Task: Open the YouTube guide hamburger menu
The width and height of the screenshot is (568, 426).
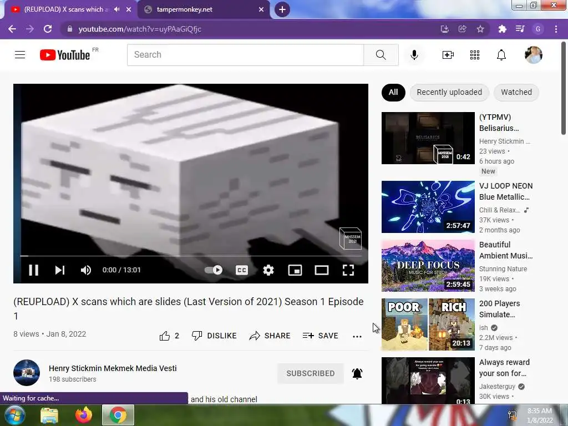Action: pos(20,55)
